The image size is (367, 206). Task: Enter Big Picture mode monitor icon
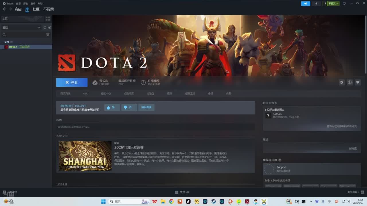pos(344,3)
